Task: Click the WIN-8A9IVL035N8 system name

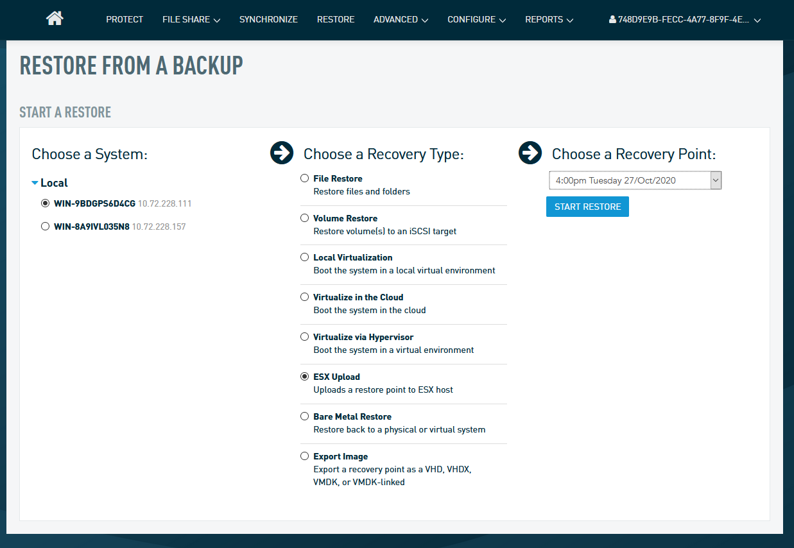Action: [x=92, y=227]
